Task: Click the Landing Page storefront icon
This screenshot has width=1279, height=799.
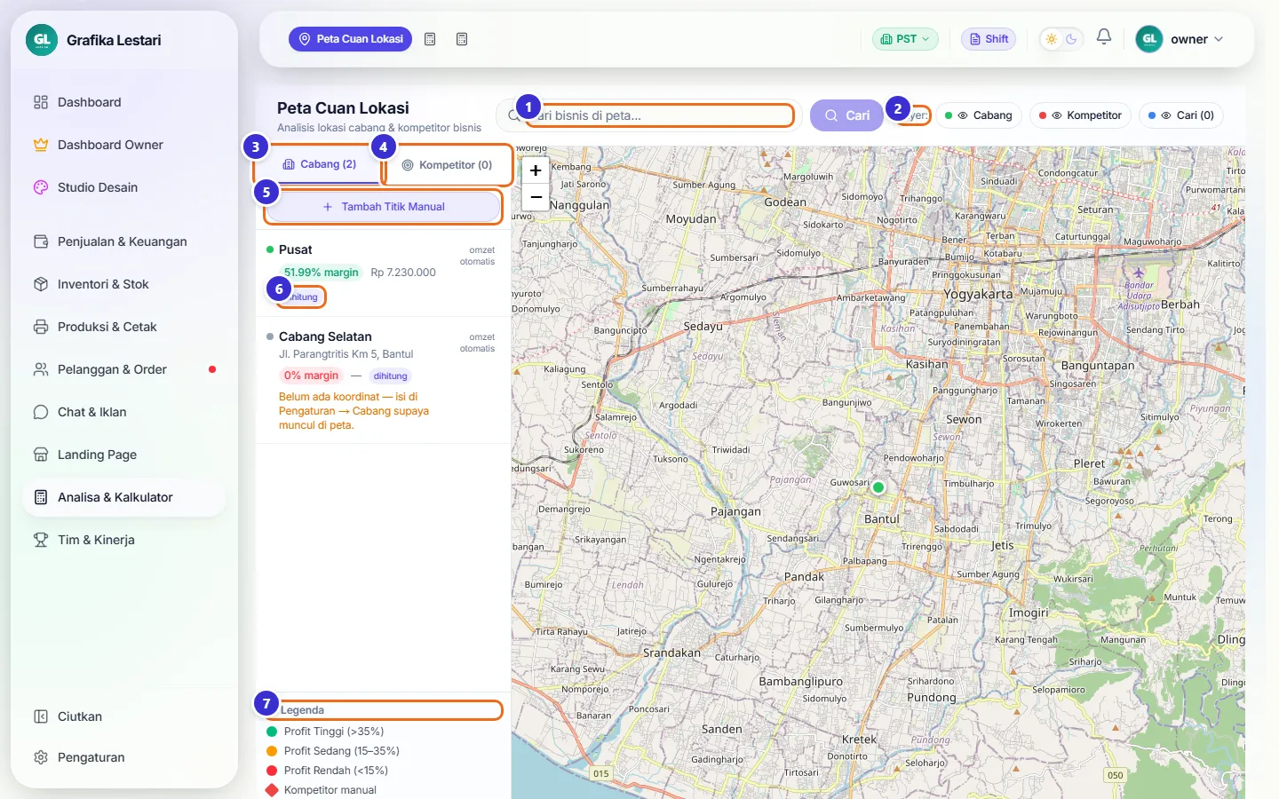Action: (x=41, y=455)
